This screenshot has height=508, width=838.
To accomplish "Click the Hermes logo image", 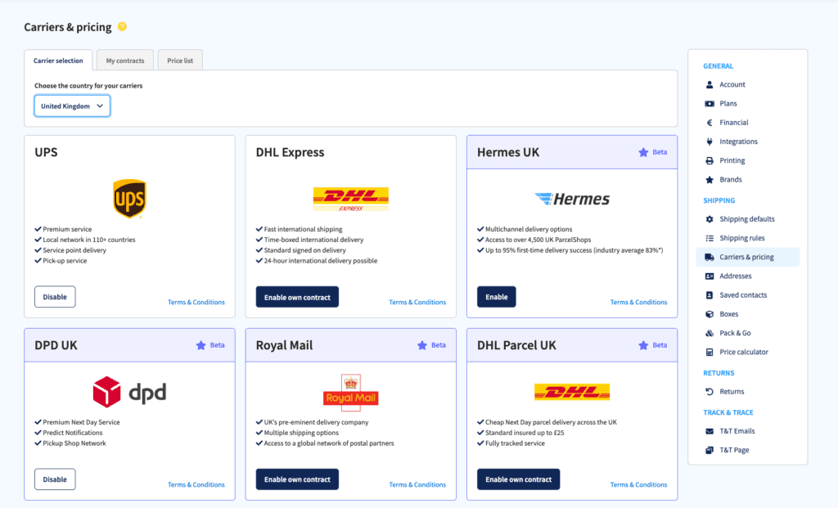I will (571, 198).
